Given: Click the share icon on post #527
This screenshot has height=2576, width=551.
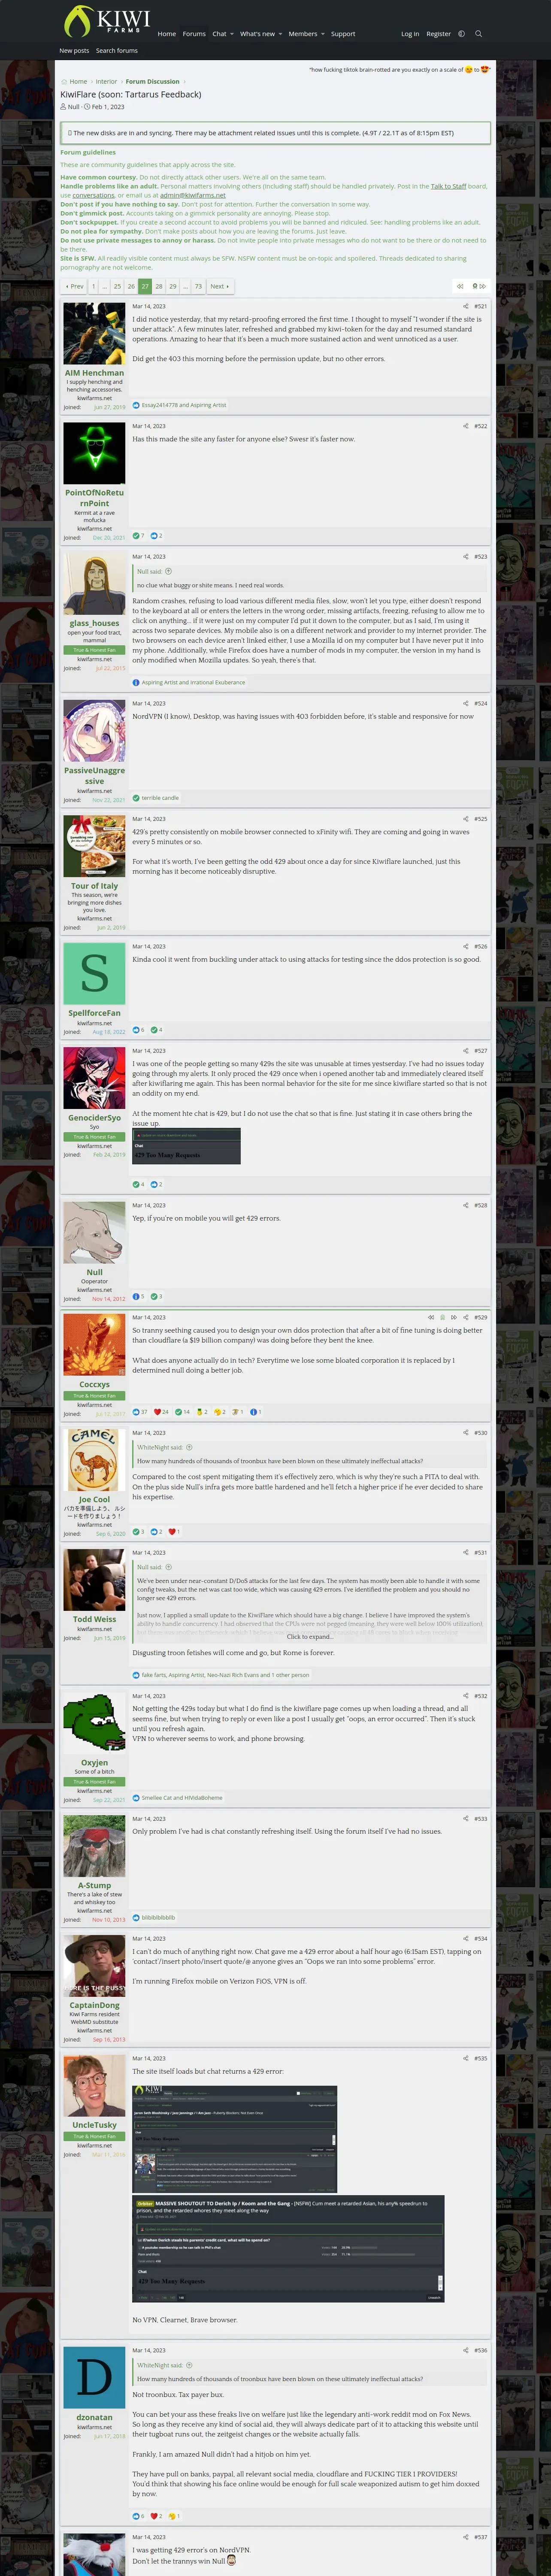Looking at the screenshot, I should pyautogui.click(x=465, y=1051).
